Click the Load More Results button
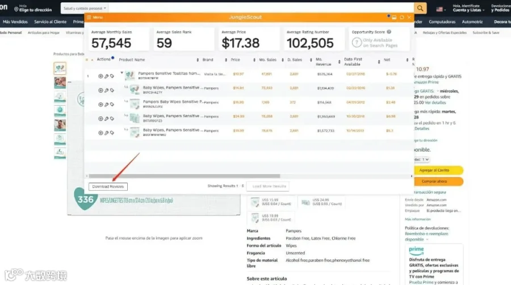The height and width of the screenshot is (285, 511). [x=269, y=186]
